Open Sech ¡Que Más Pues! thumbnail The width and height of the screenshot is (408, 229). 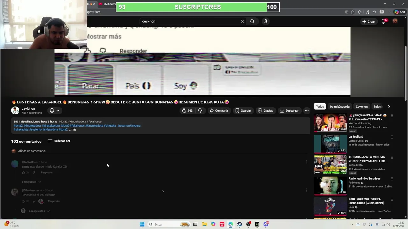(x=330, y=206)
